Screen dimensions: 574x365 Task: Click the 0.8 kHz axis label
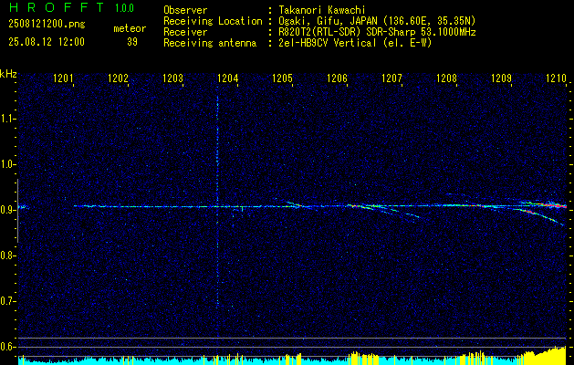(6, 255)
